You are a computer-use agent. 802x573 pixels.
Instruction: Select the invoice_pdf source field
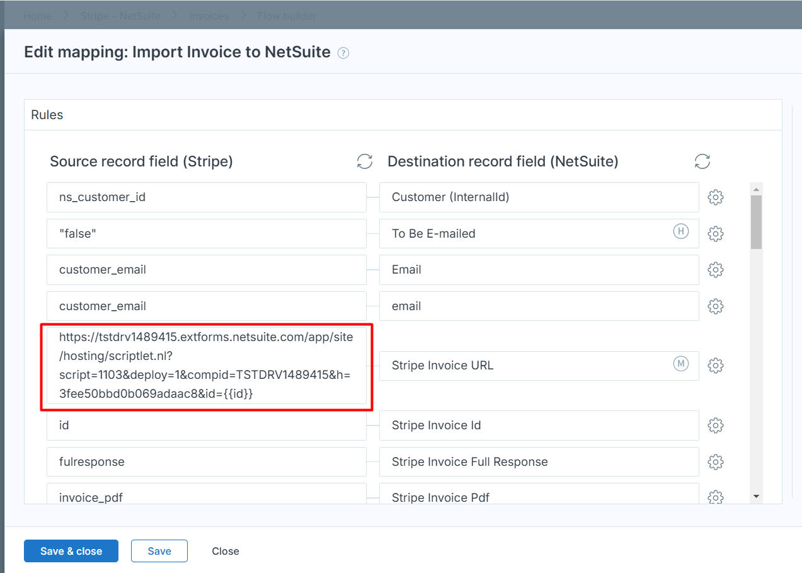pos(207,494)
